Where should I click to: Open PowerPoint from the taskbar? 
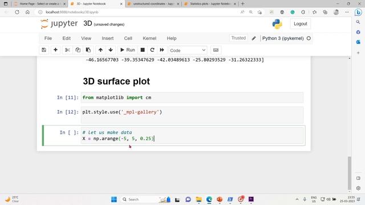pos(220,199)
